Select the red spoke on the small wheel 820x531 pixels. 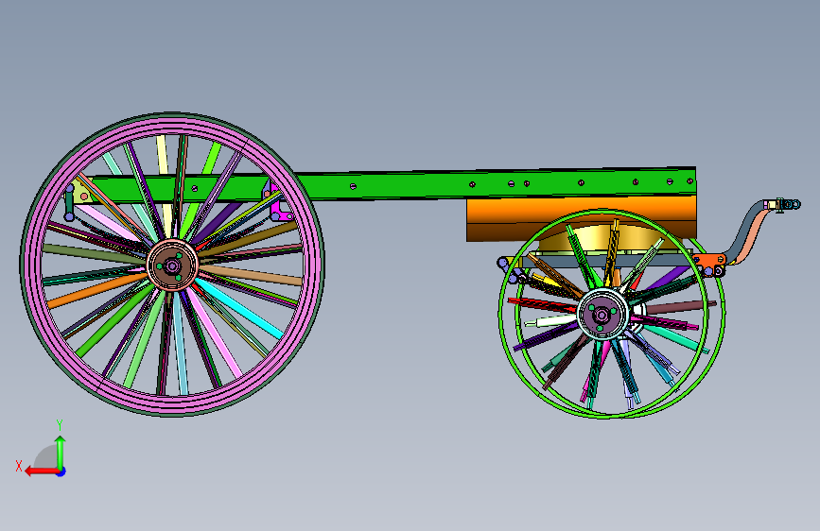point(542,304)
